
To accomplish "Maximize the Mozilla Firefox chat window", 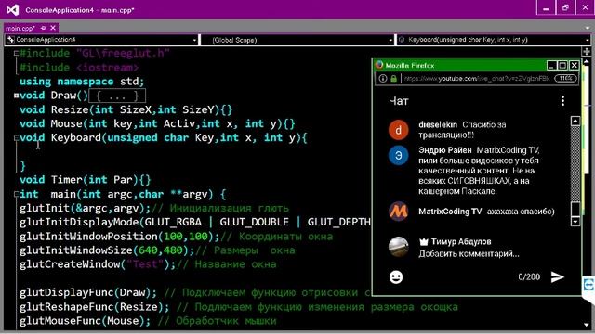I will [x=562, y=66].
